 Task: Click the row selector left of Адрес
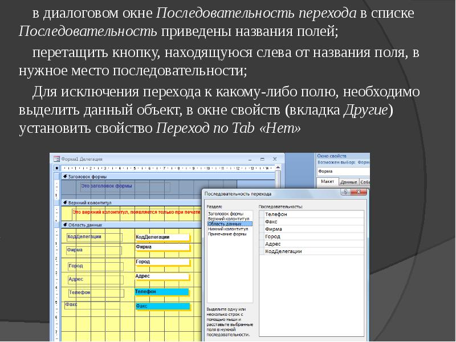pyautogui.click(x=262, y=243)
